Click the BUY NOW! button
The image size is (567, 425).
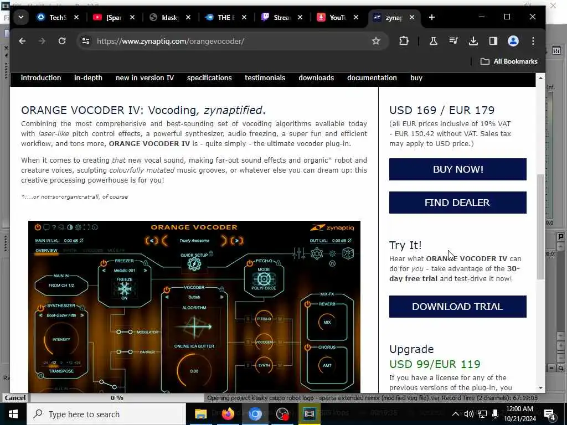tap(458, 169)
